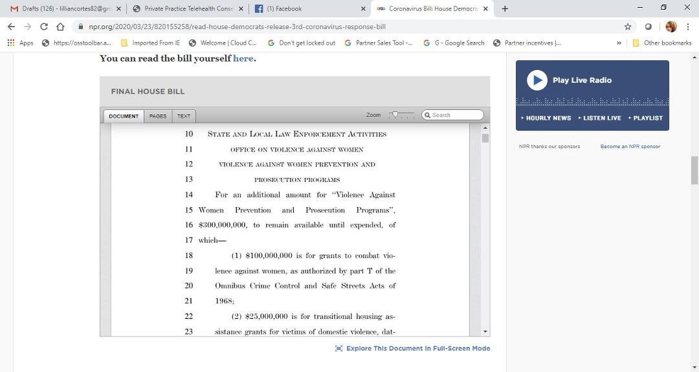Close the Private Practice Telehealth tab
The image size is (699, 372).
pyautogui.click(x=241, y=8)
